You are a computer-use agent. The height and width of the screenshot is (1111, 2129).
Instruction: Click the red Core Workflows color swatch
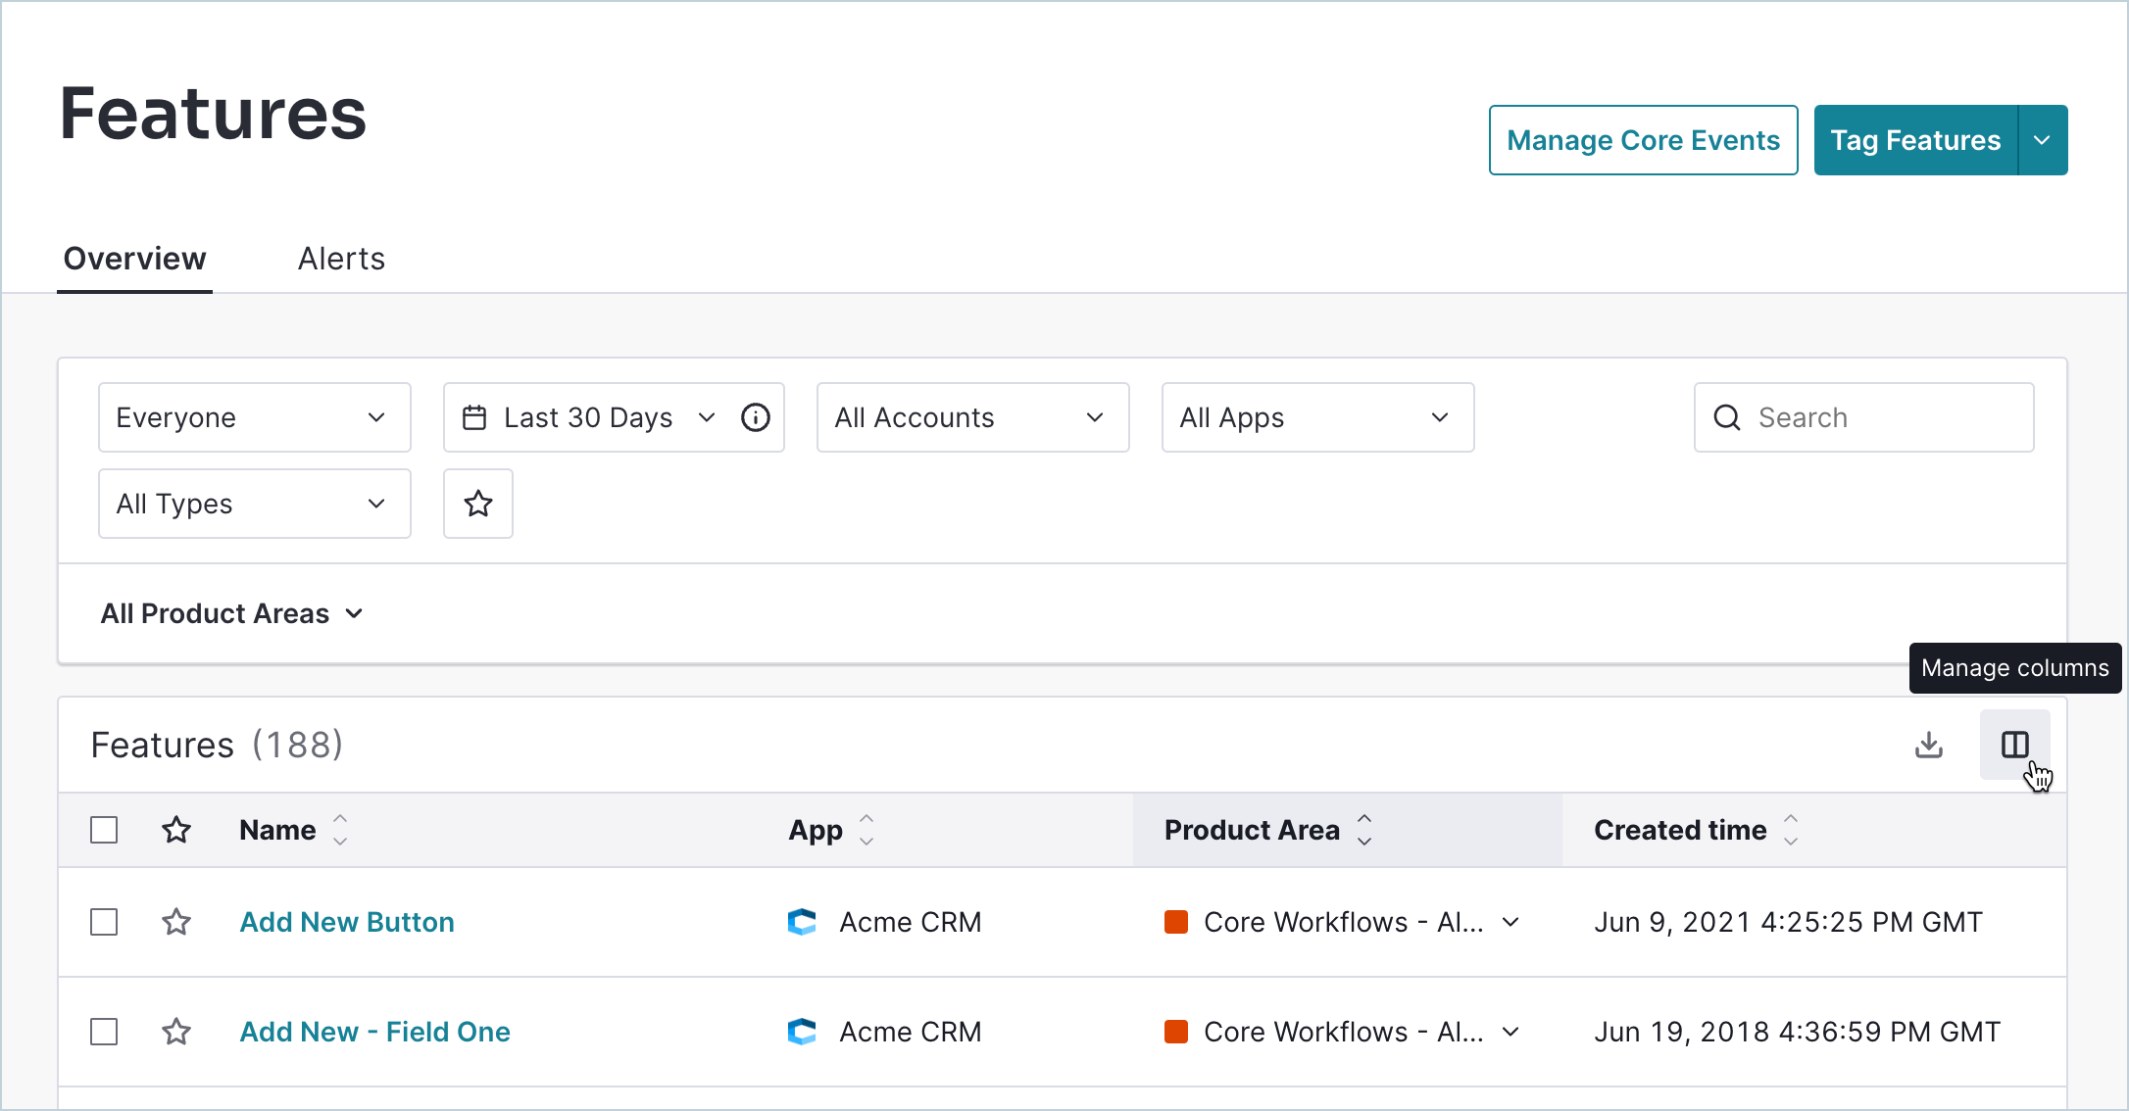[1176, 921]
